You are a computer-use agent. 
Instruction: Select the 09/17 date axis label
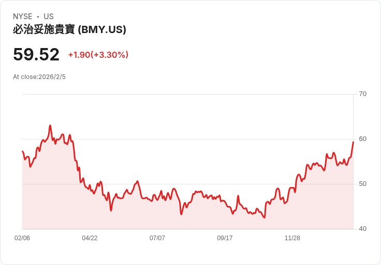pos(225,238)
